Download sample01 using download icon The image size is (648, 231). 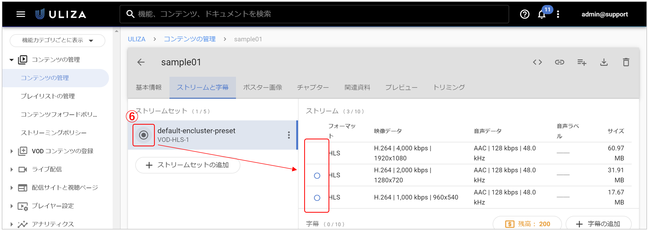[604, 62]
